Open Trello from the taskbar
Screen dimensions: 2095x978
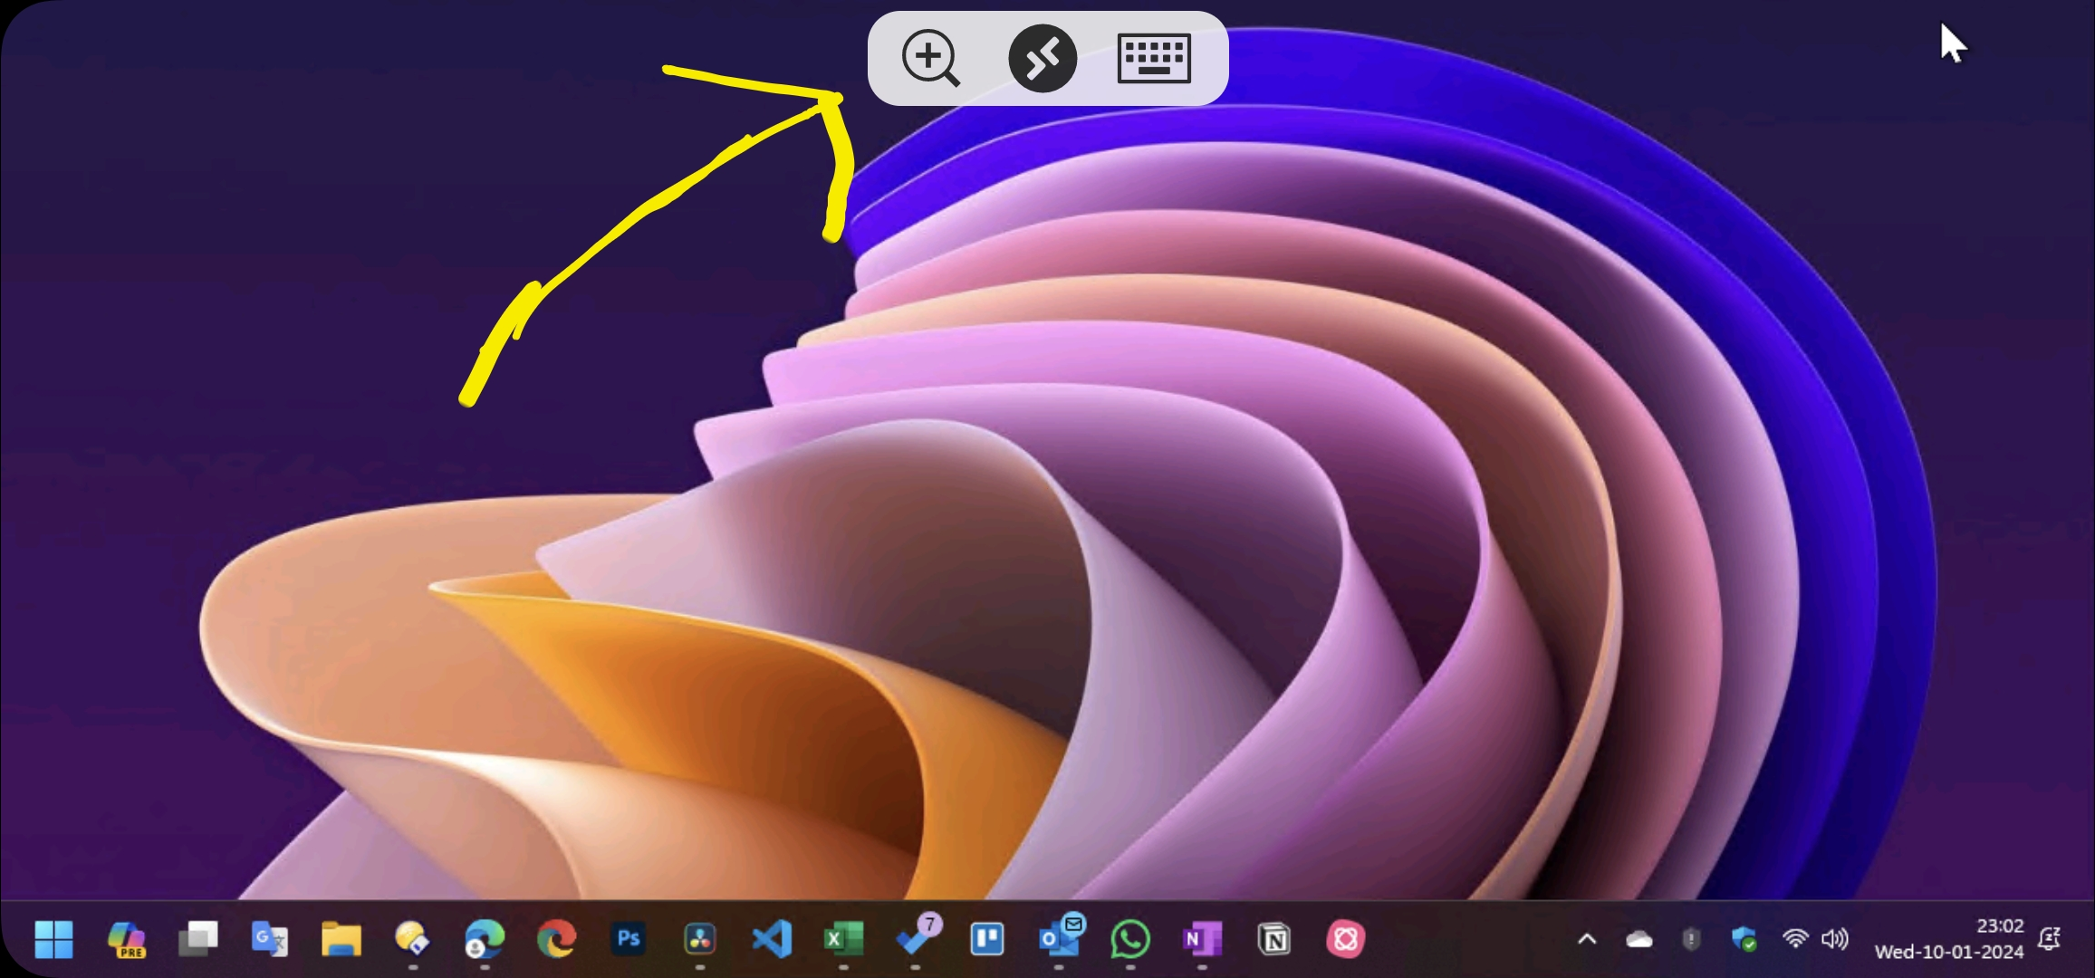pos(988,939)
